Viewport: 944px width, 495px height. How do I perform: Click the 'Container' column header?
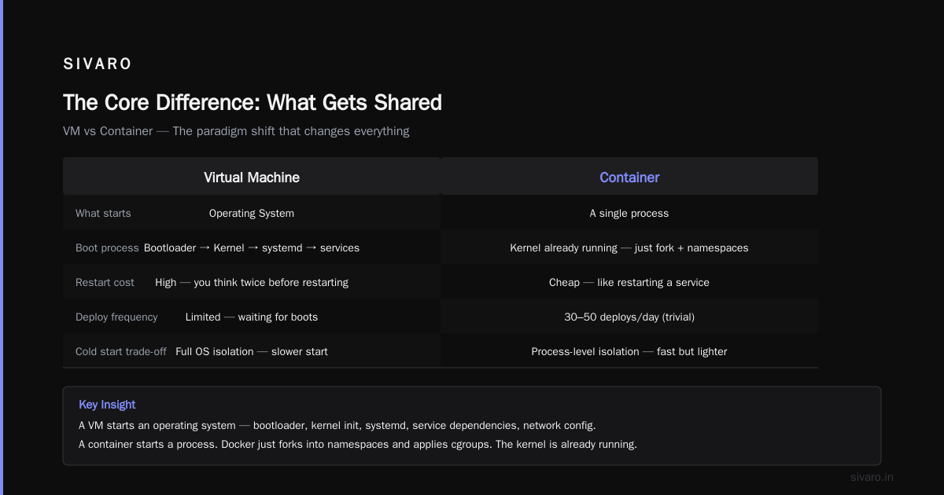point(629,178)
